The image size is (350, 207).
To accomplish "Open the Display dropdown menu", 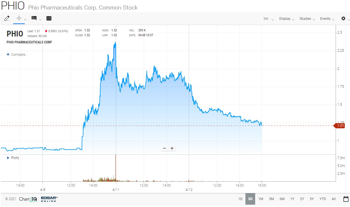I will tap(287, 19).
